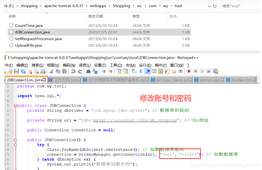Collapse the JDBConnection class fold marker

(x=16, y=106)
